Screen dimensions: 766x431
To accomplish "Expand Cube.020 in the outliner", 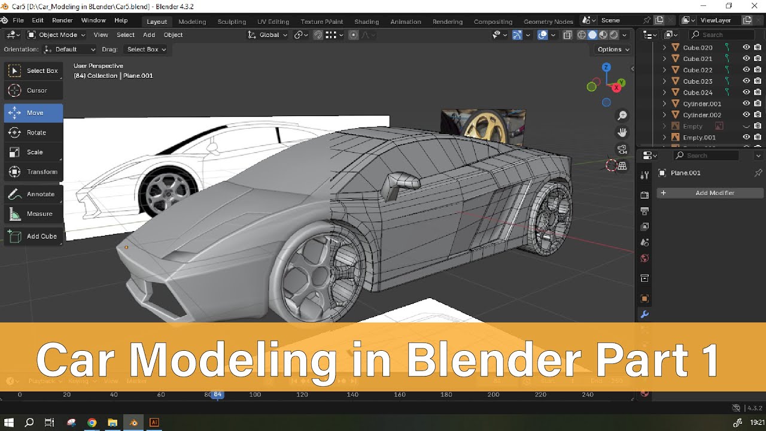I will click(x=664, y=47).
